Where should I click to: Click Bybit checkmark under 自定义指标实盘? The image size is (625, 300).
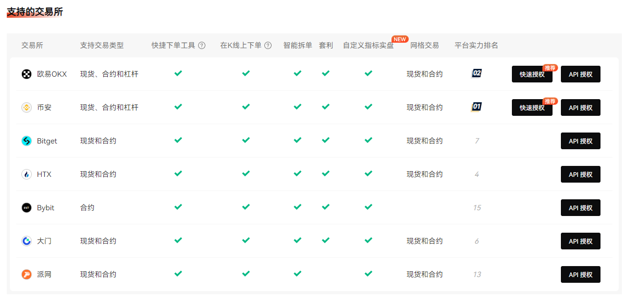pos(369,207)
